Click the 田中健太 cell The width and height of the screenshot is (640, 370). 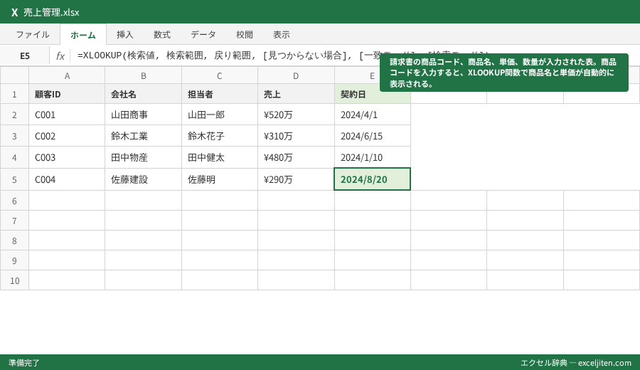click(x=220, y=157)
